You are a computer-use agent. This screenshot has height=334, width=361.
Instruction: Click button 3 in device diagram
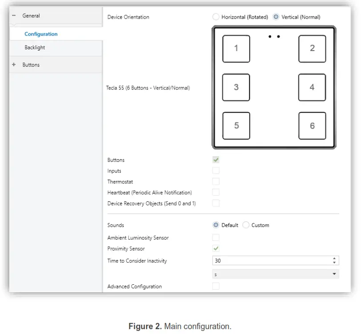point(236,87)
